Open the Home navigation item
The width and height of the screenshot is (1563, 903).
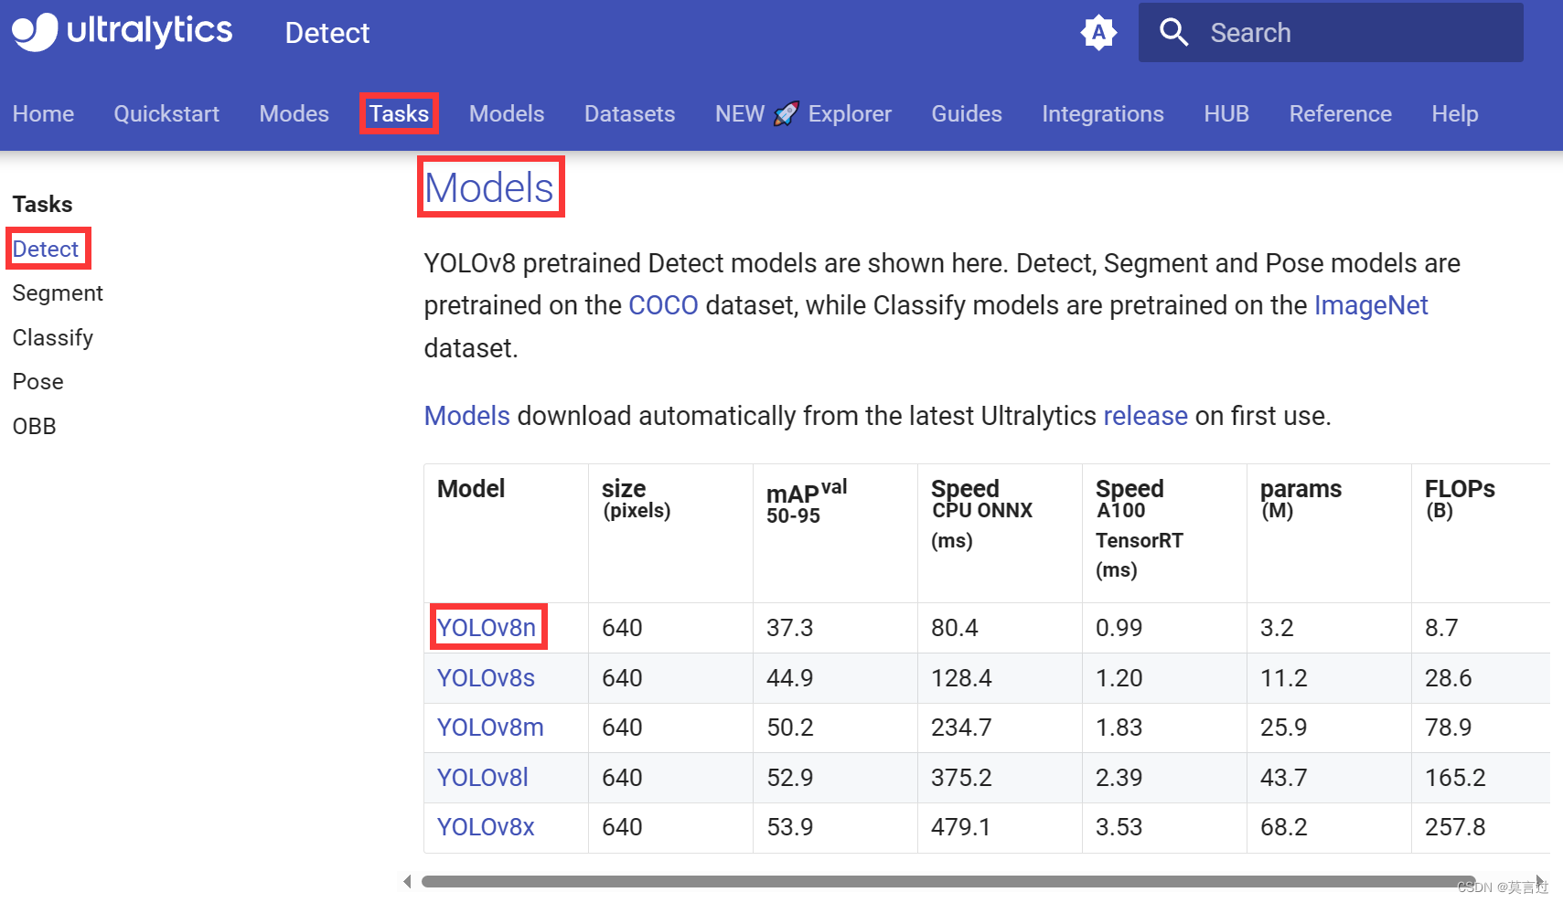[43, 113]
